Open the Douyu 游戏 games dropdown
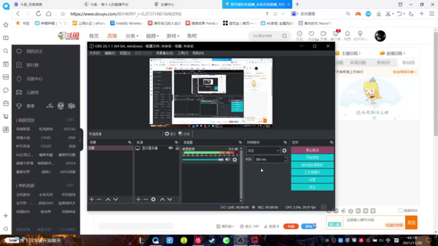The height and width of the screenshot is (246, 438). (173, 36)
